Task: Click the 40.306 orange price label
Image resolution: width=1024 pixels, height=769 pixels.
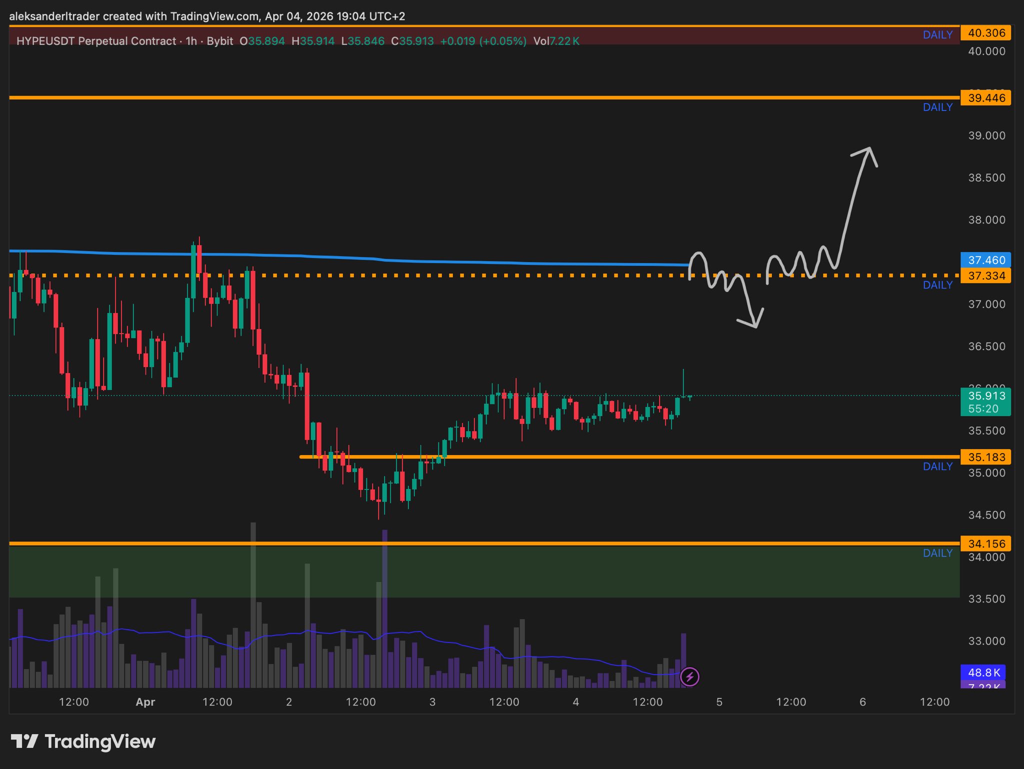Action: 985,33
